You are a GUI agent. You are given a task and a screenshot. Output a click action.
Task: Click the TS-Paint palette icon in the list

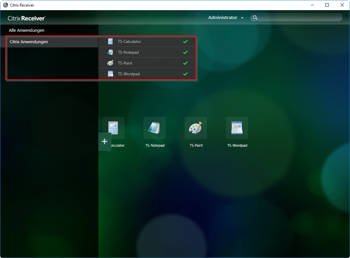click(x=110, y=63)
